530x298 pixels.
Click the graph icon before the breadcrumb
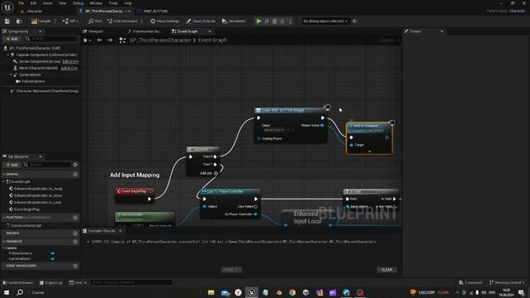pos(123,41)
